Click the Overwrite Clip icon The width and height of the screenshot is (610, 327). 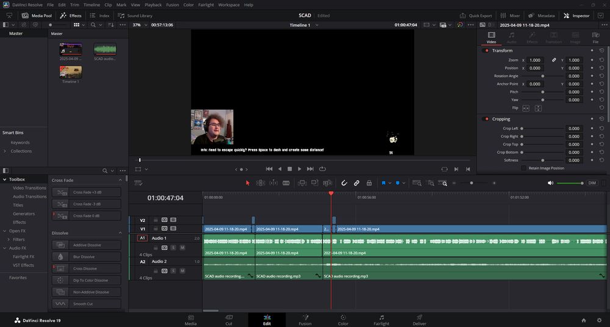pyautogui.click(x=315, y=183)
